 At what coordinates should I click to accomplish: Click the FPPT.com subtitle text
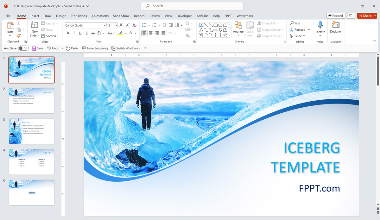click(x=320, y=188)
